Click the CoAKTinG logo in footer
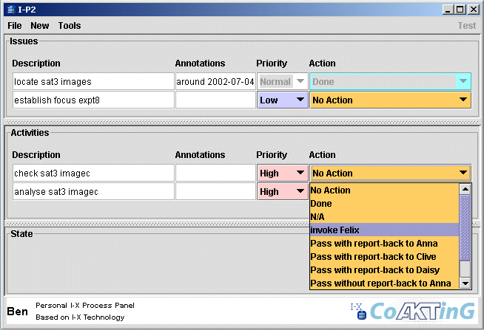Viewport: 484px width, 330px height. 422,311
